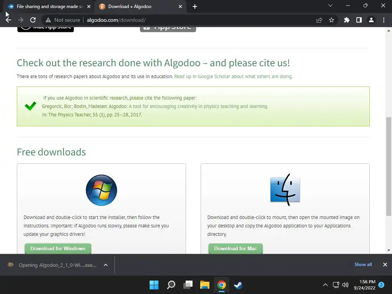The image size is (392, 294).
Task: Open the clock and date 1:56 PM
Action: point(365,285)
